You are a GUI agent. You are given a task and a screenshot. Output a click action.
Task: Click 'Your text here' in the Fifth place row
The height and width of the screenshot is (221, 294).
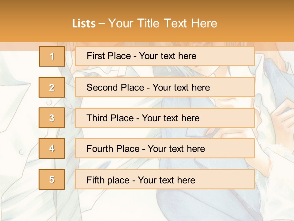pos(167,180)
